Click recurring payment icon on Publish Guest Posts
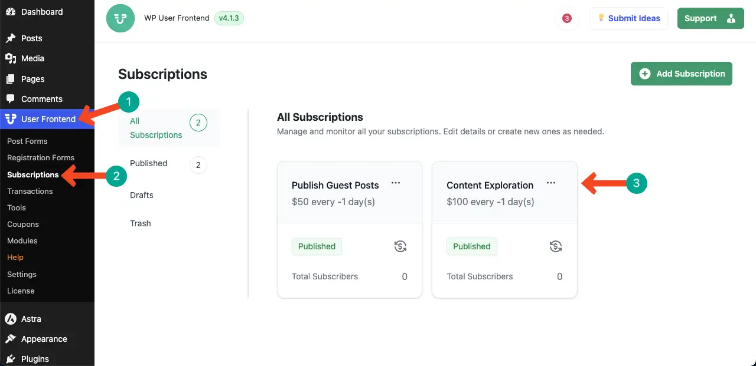Viewport: 756px width, 366px height. coord(400,246)
